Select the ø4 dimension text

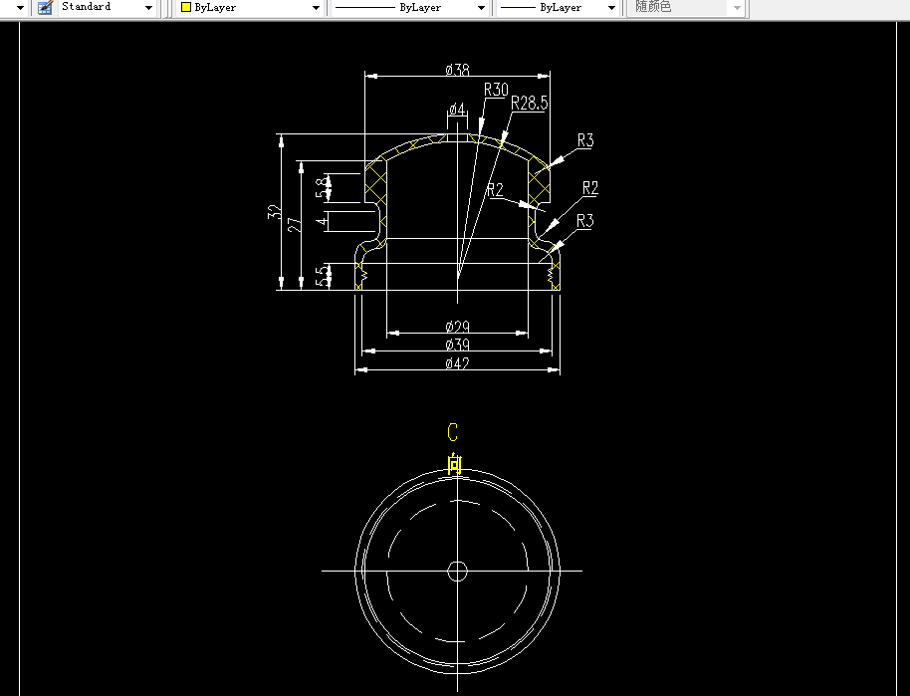(457, 110)
